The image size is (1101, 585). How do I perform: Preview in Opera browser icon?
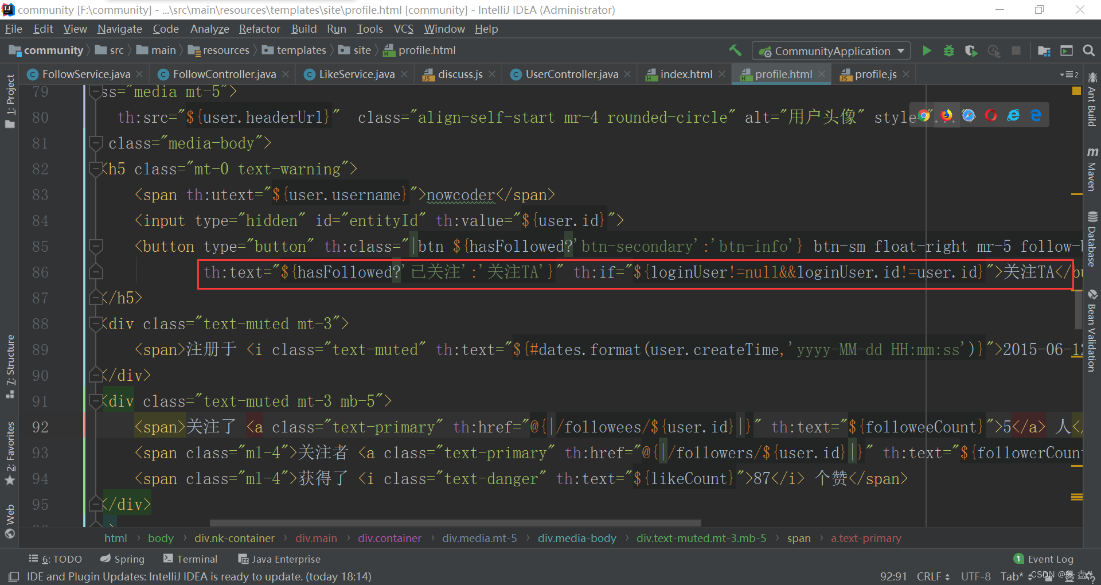click(x=991, y=115)
